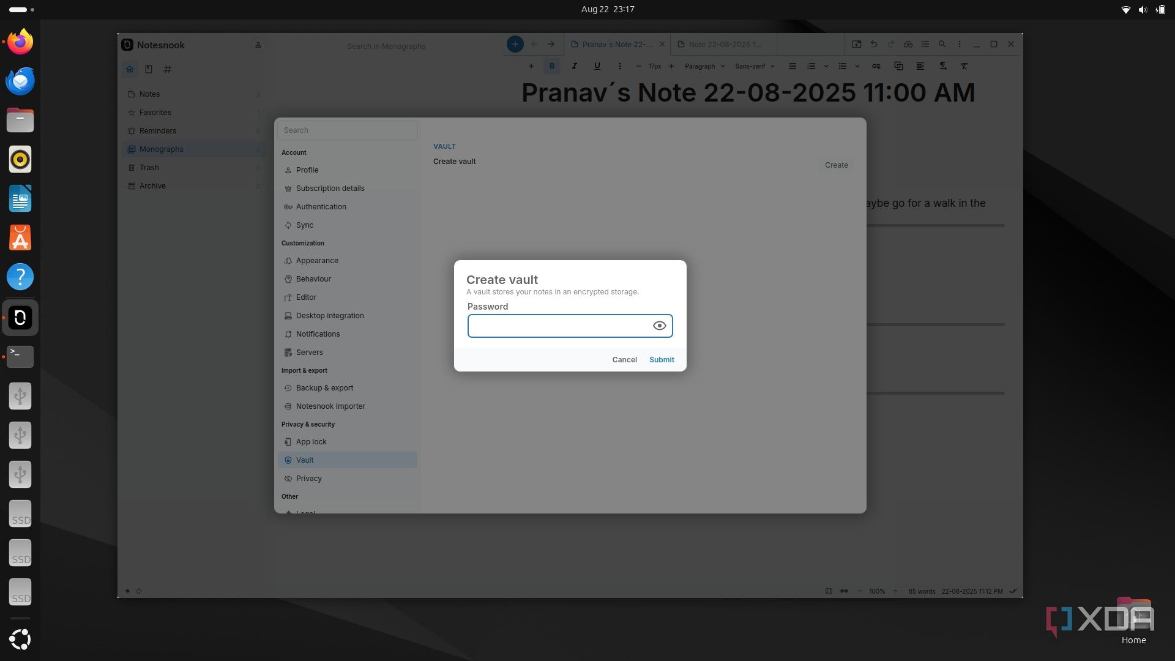Select Favorites in Notesnook sidebar
The image size is (1175, 661).
[x=193, y=113]
